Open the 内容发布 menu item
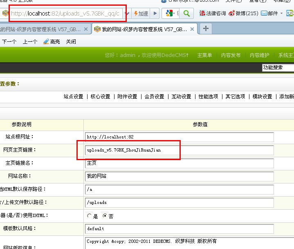The height and width of the screenshot is (249, 294). click(x=231, y=55)
